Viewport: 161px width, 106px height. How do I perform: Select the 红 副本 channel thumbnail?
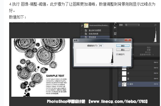pyautogui.click(x=124, y=84)
